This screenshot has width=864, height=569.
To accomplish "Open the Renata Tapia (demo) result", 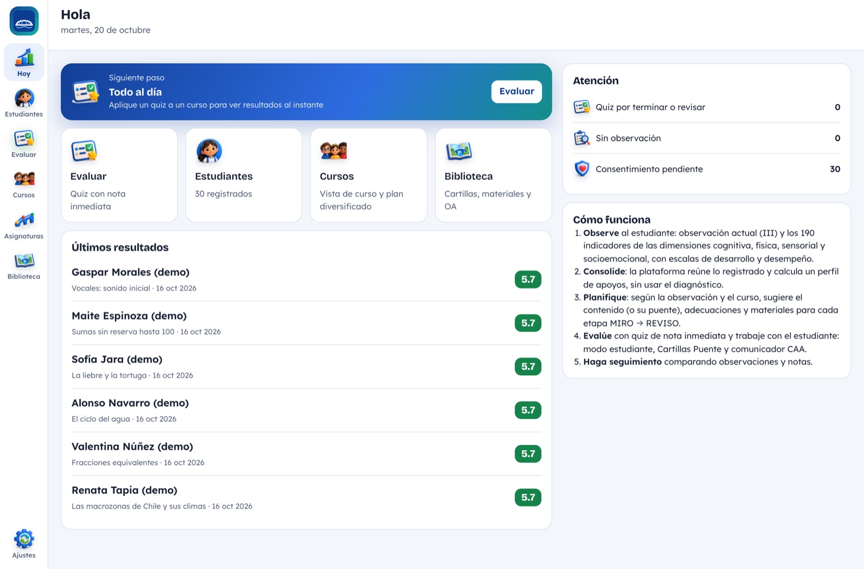I will (307, 497).
